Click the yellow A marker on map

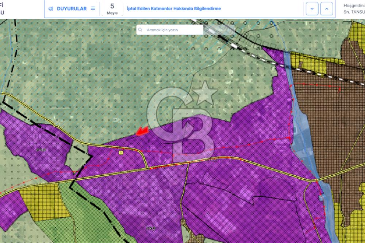(121, 153)
